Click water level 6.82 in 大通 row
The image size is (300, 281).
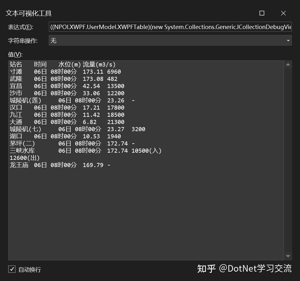click(90, 122)
